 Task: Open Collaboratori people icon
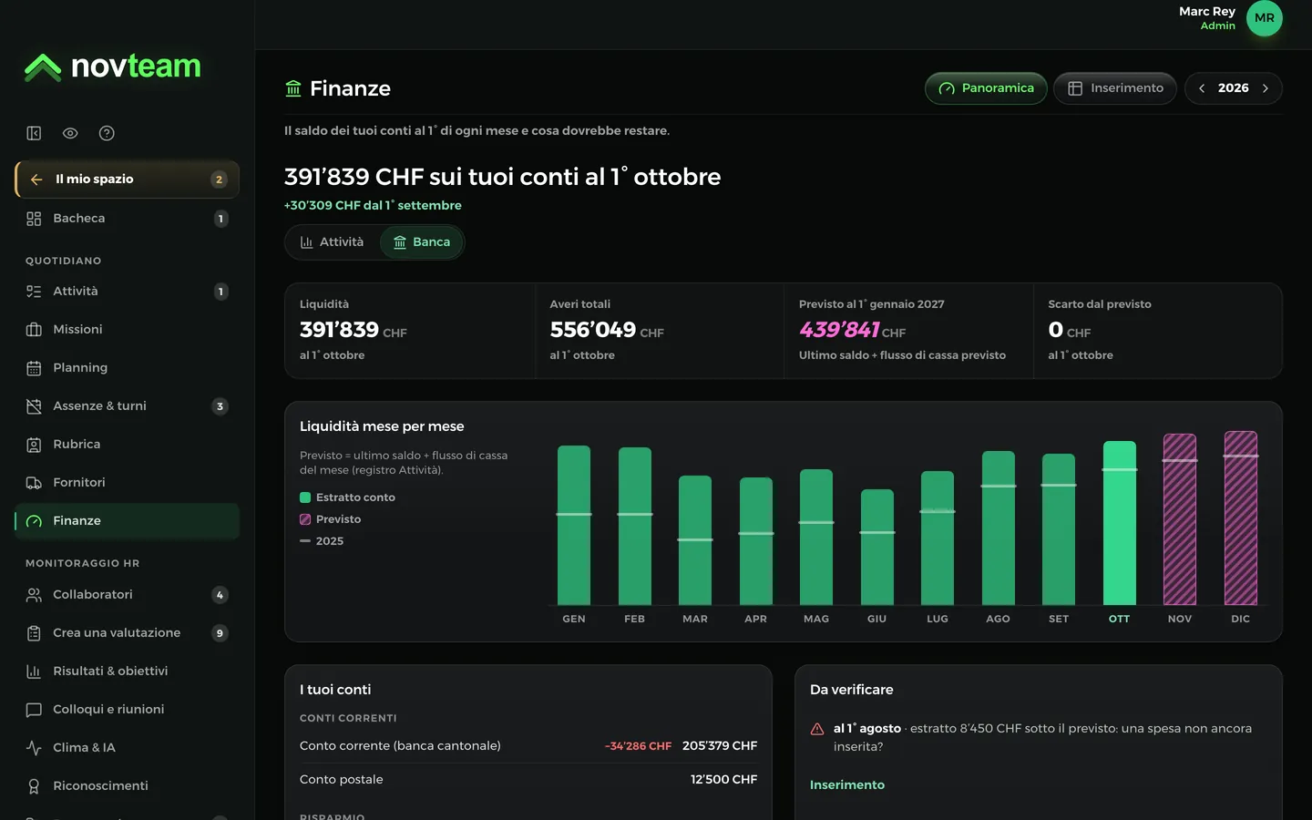[34, 595]
